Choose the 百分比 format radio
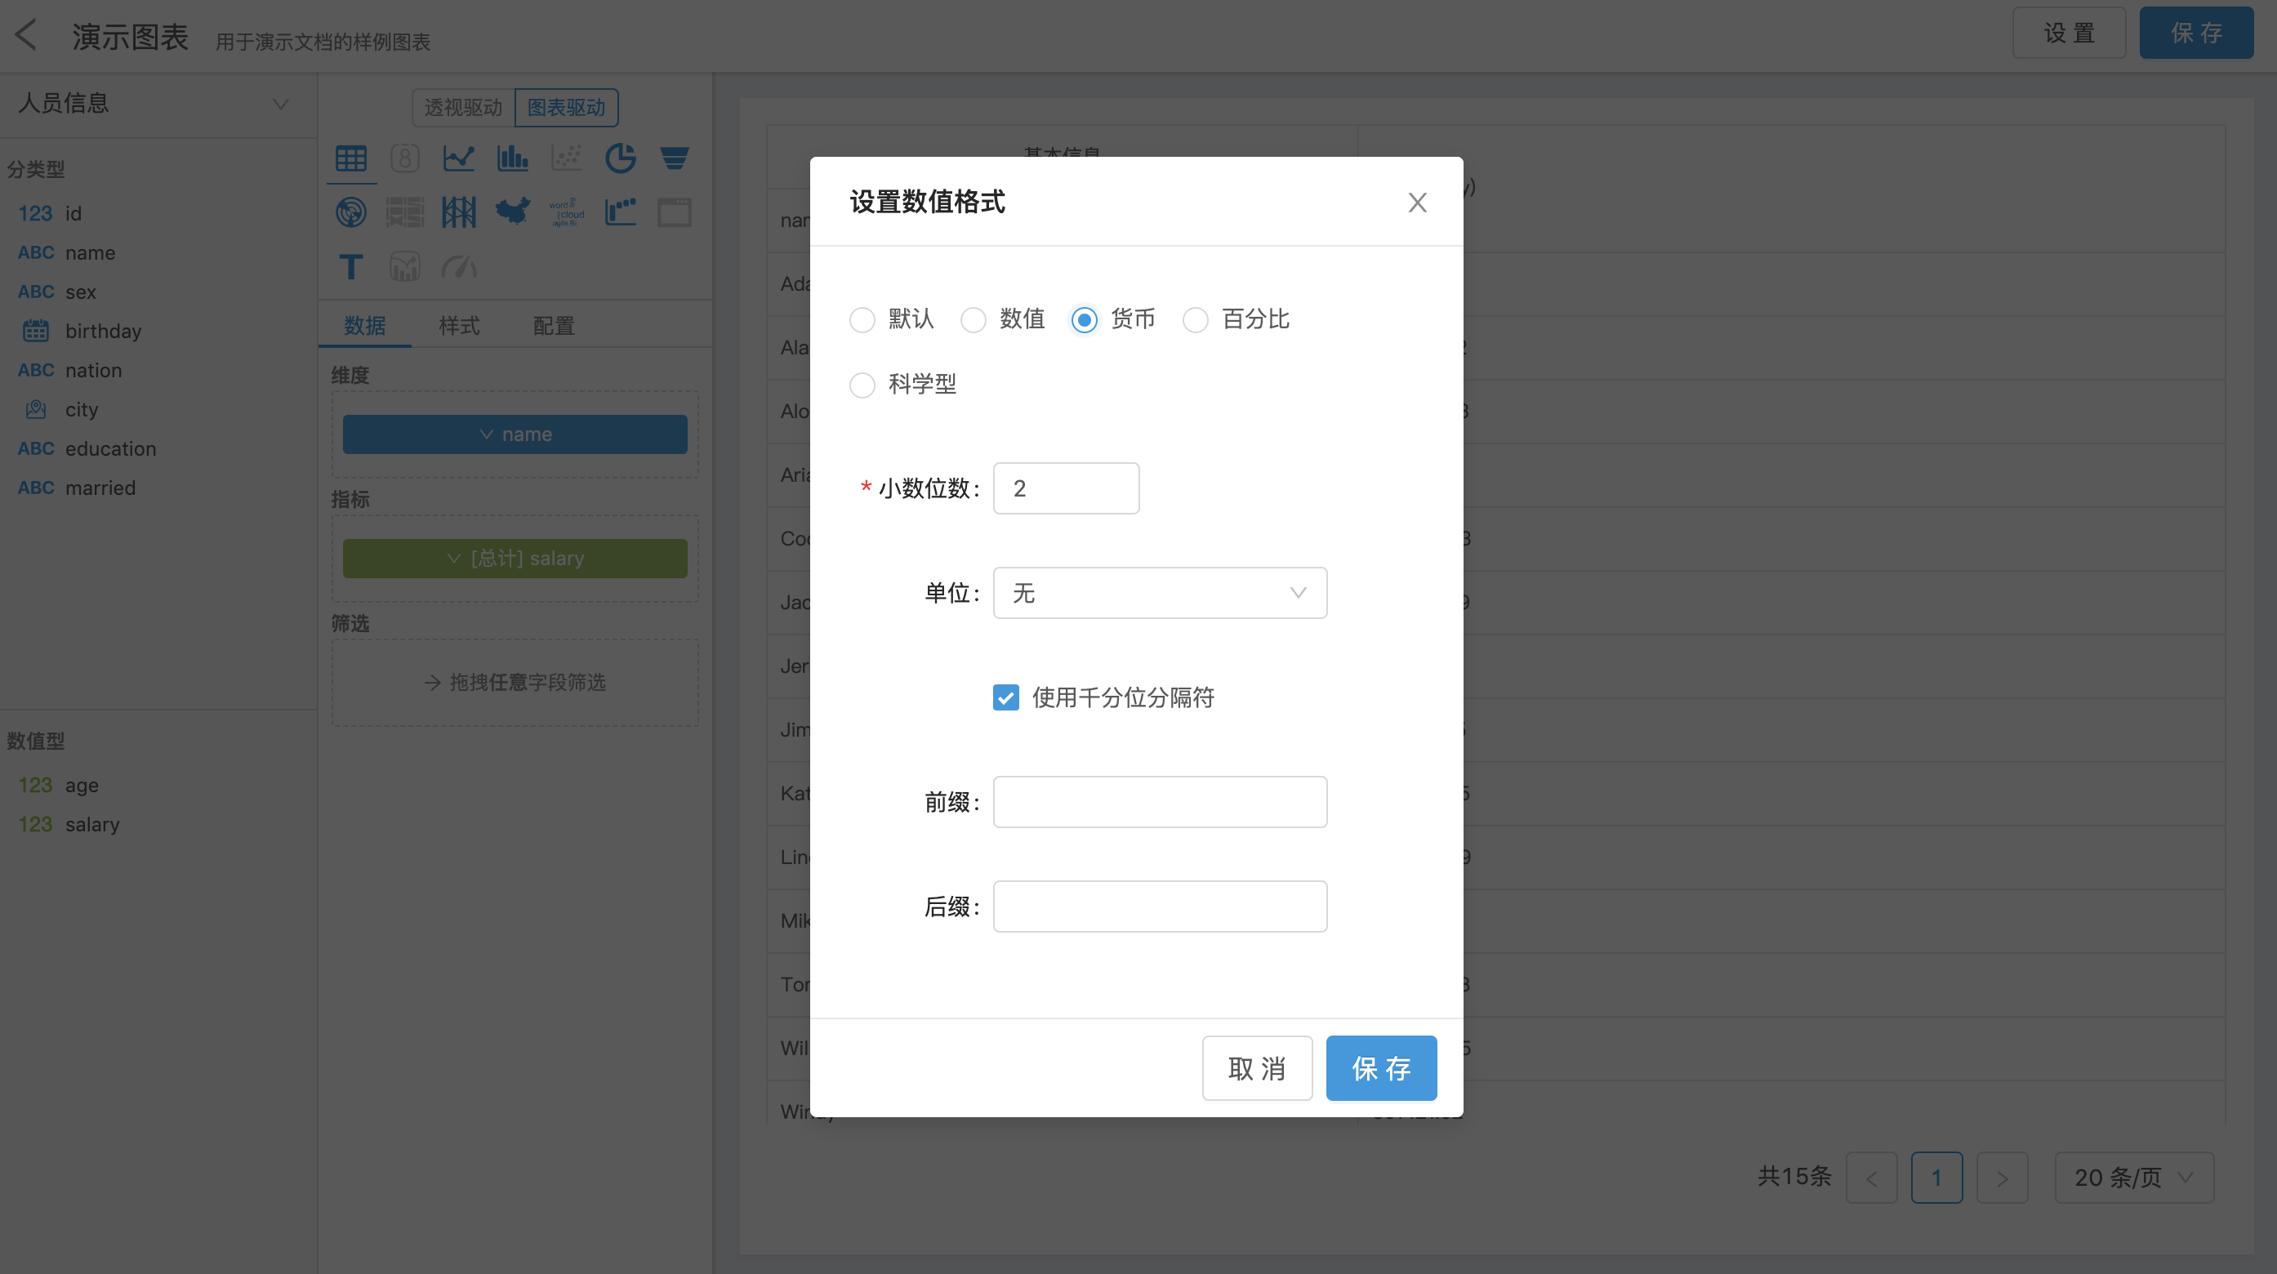Viewport: 2277px width, 1274px height. click(x=1195, y=319)
